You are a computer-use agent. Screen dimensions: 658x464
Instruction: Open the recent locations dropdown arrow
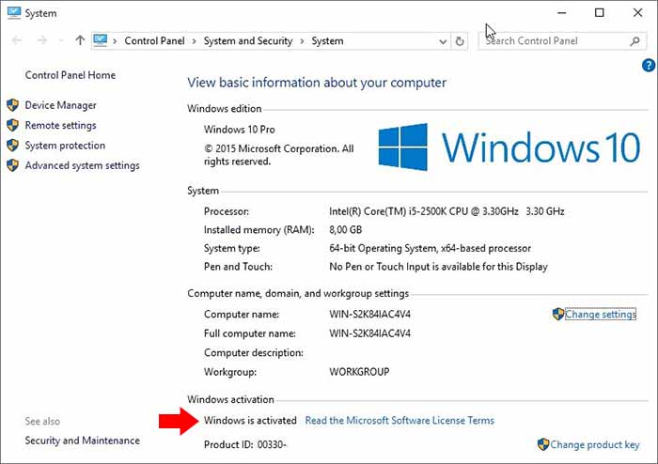point(61,41)
